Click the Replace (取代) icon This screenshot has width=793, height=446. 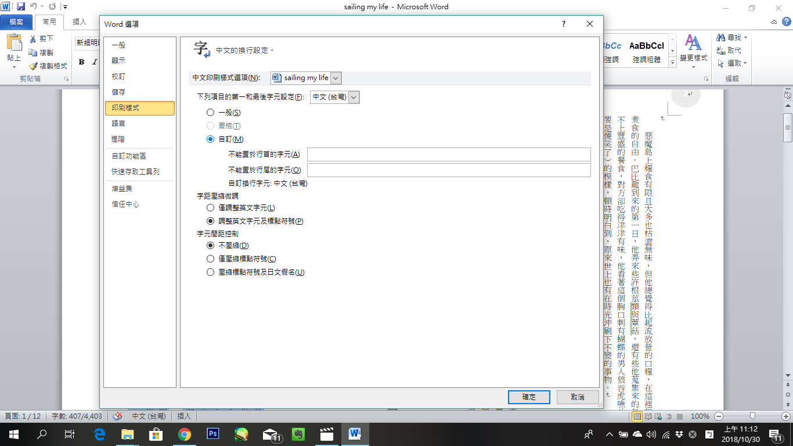pos(721,51)
